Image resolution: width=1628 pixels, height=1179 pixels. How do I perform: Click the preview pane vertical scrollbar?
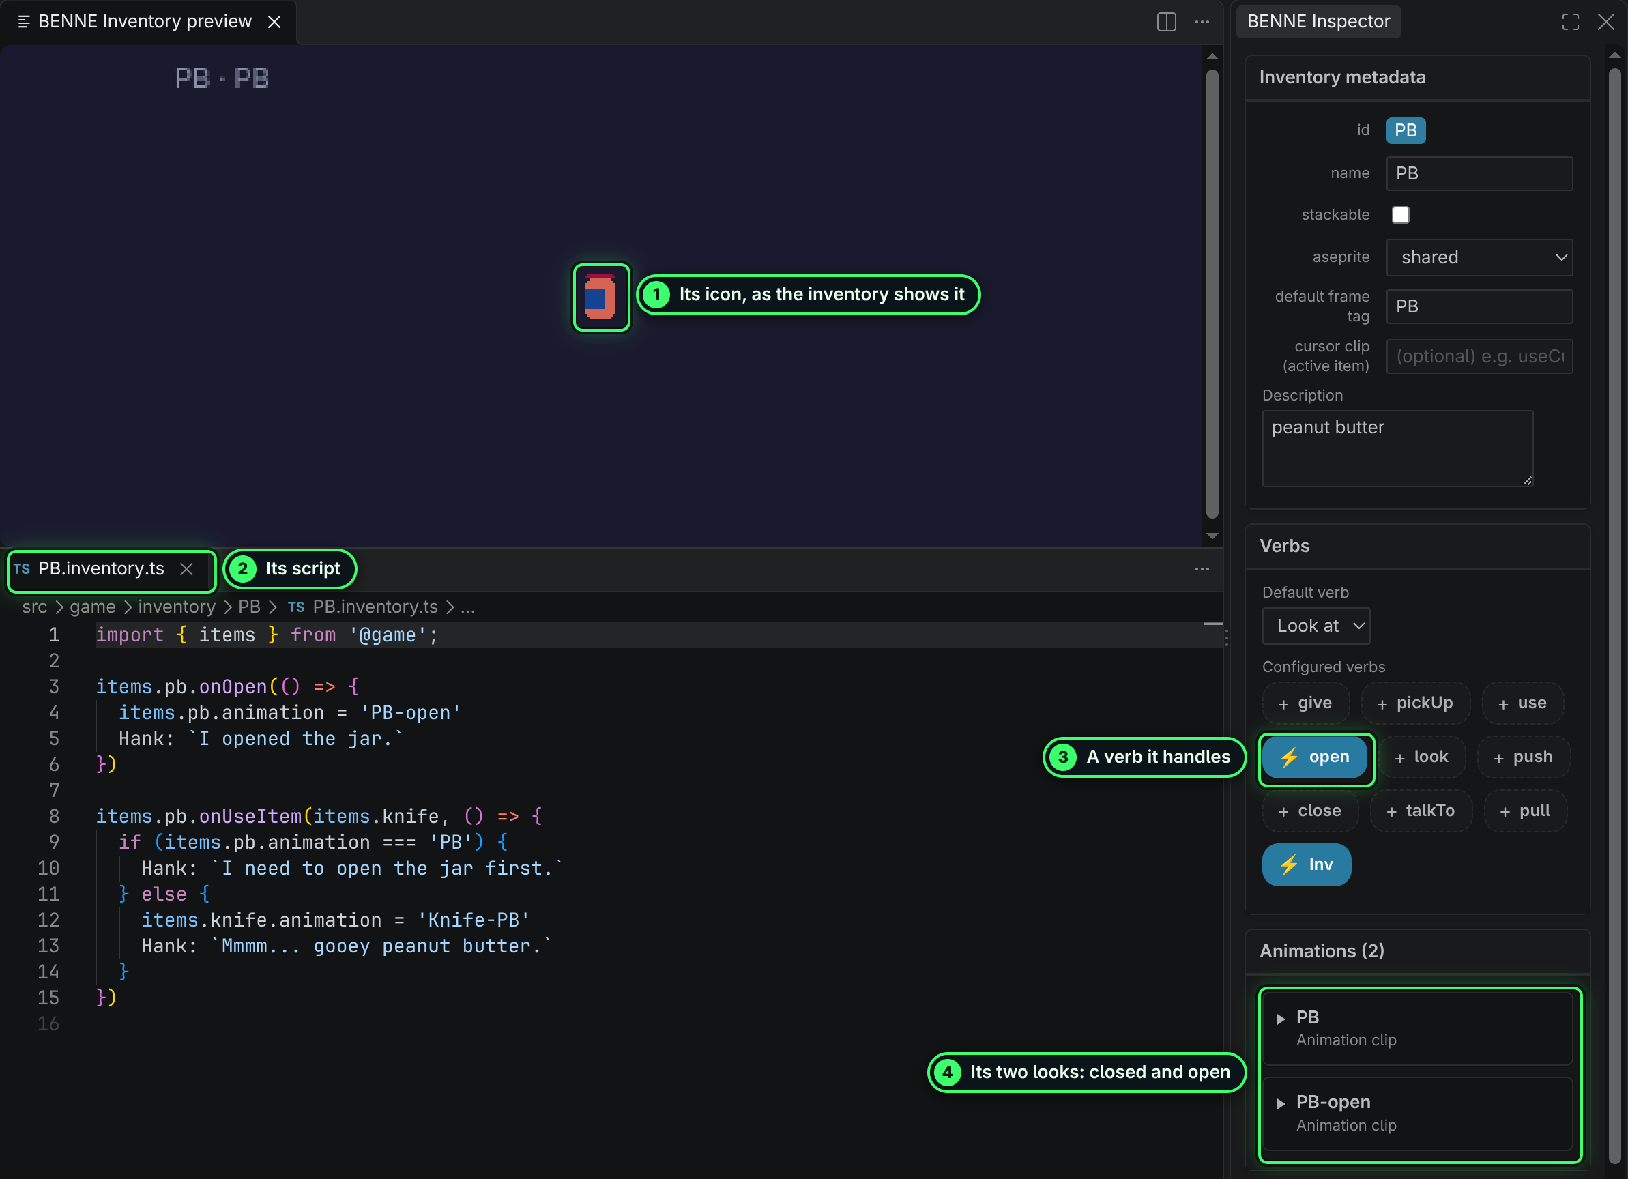(1212, 293)
